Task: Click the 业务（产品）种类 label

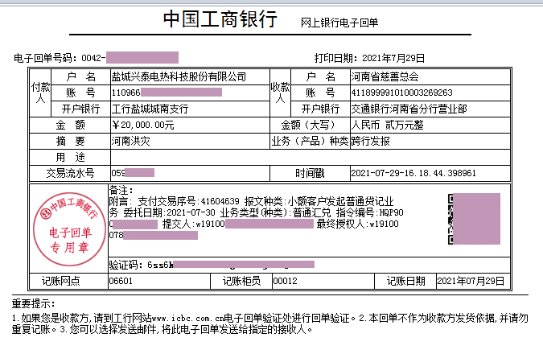Action: pyautogui.click(x=310, y=141)
